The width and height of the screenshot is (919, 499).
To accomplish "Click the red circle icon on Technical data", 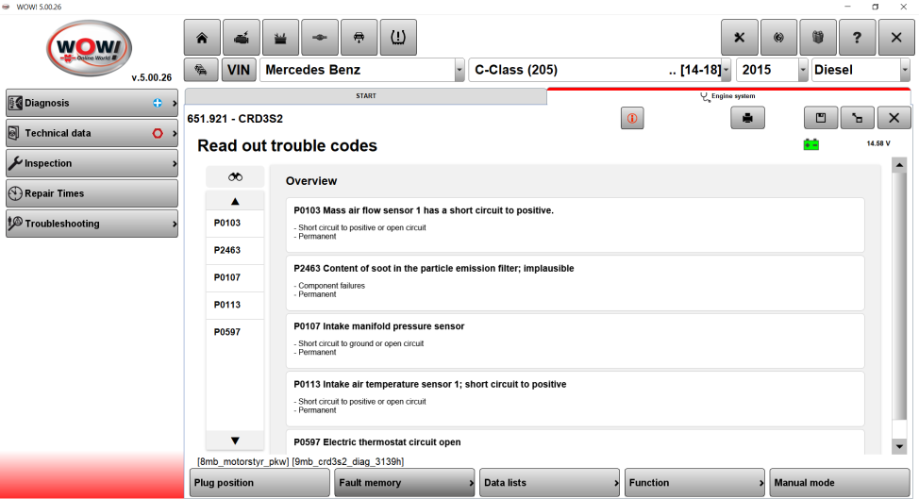I will click(157, 134).
